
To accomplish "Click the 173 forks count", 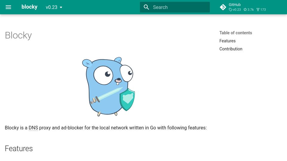I will click(x=261, y=10).
